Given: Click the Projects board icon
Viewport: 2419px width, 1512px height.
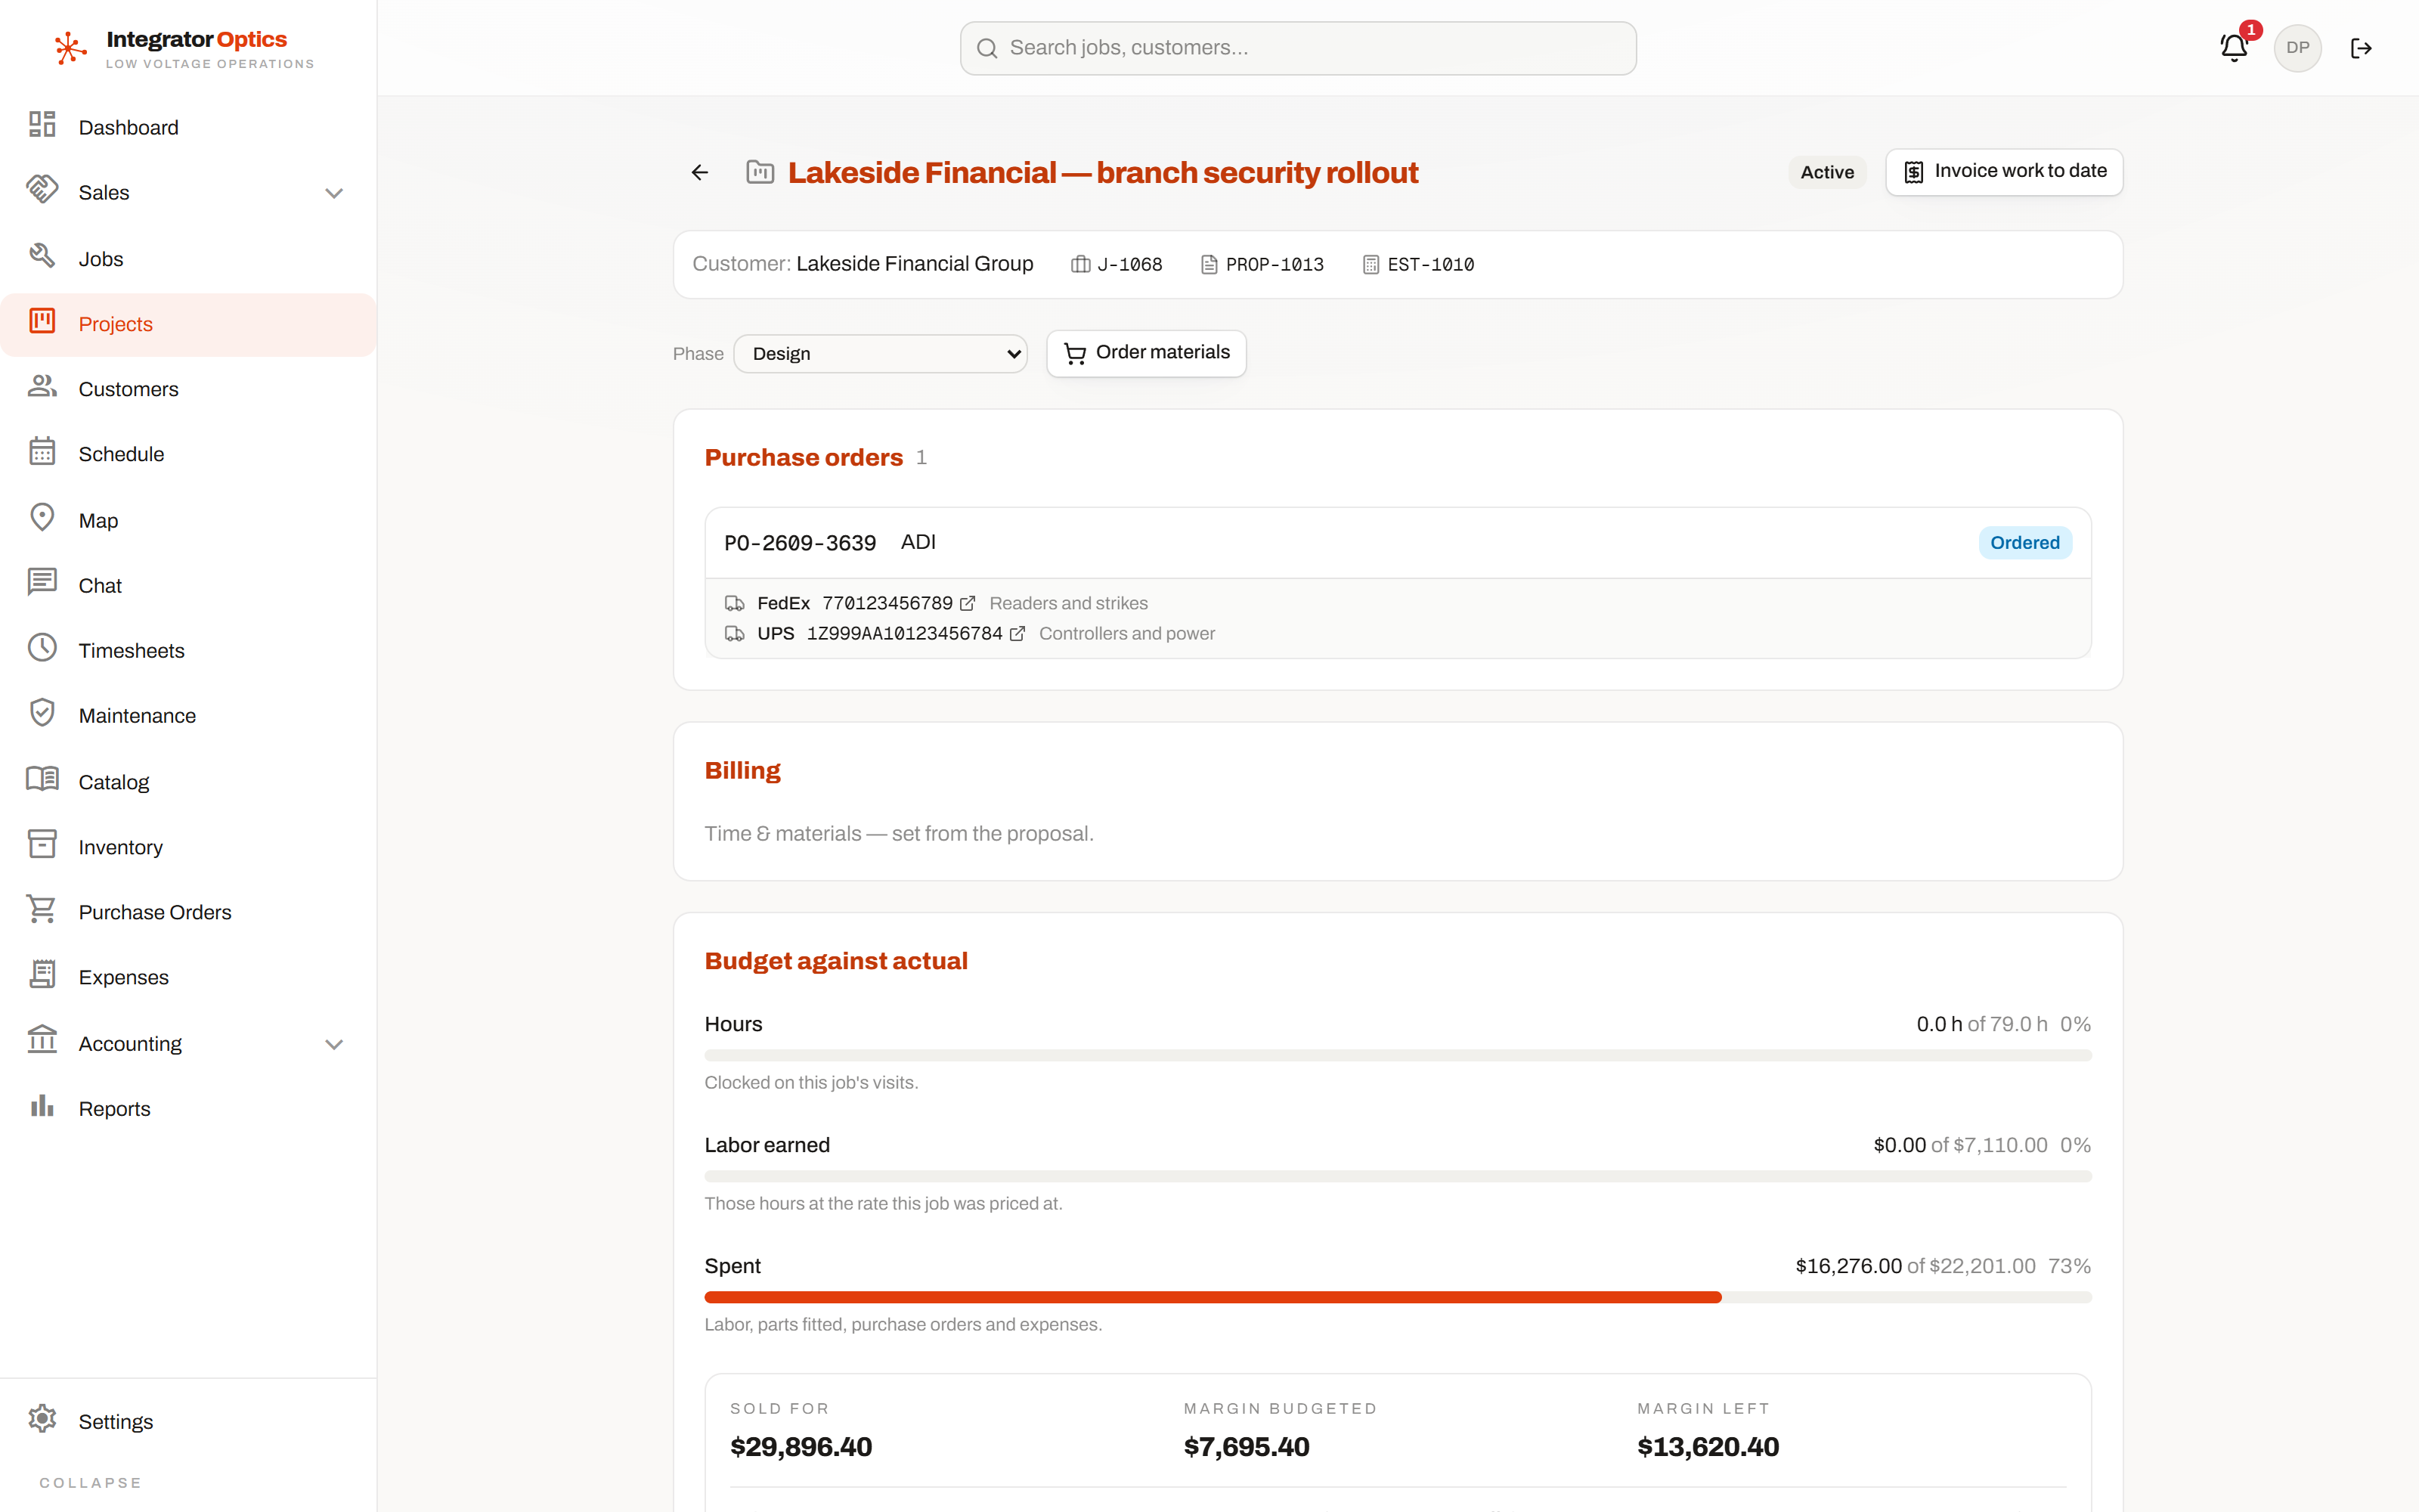Looking at the screenshot, I should click(x=42, y=321).
